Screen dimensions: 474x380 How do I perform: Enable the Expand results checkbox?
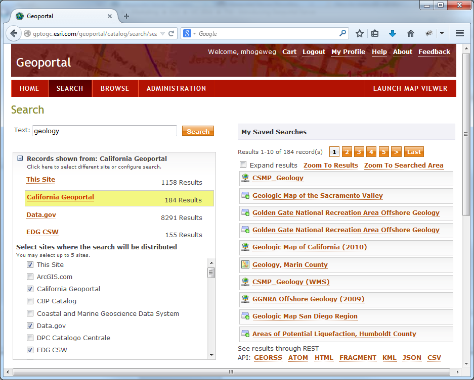(x=243, y=165)
